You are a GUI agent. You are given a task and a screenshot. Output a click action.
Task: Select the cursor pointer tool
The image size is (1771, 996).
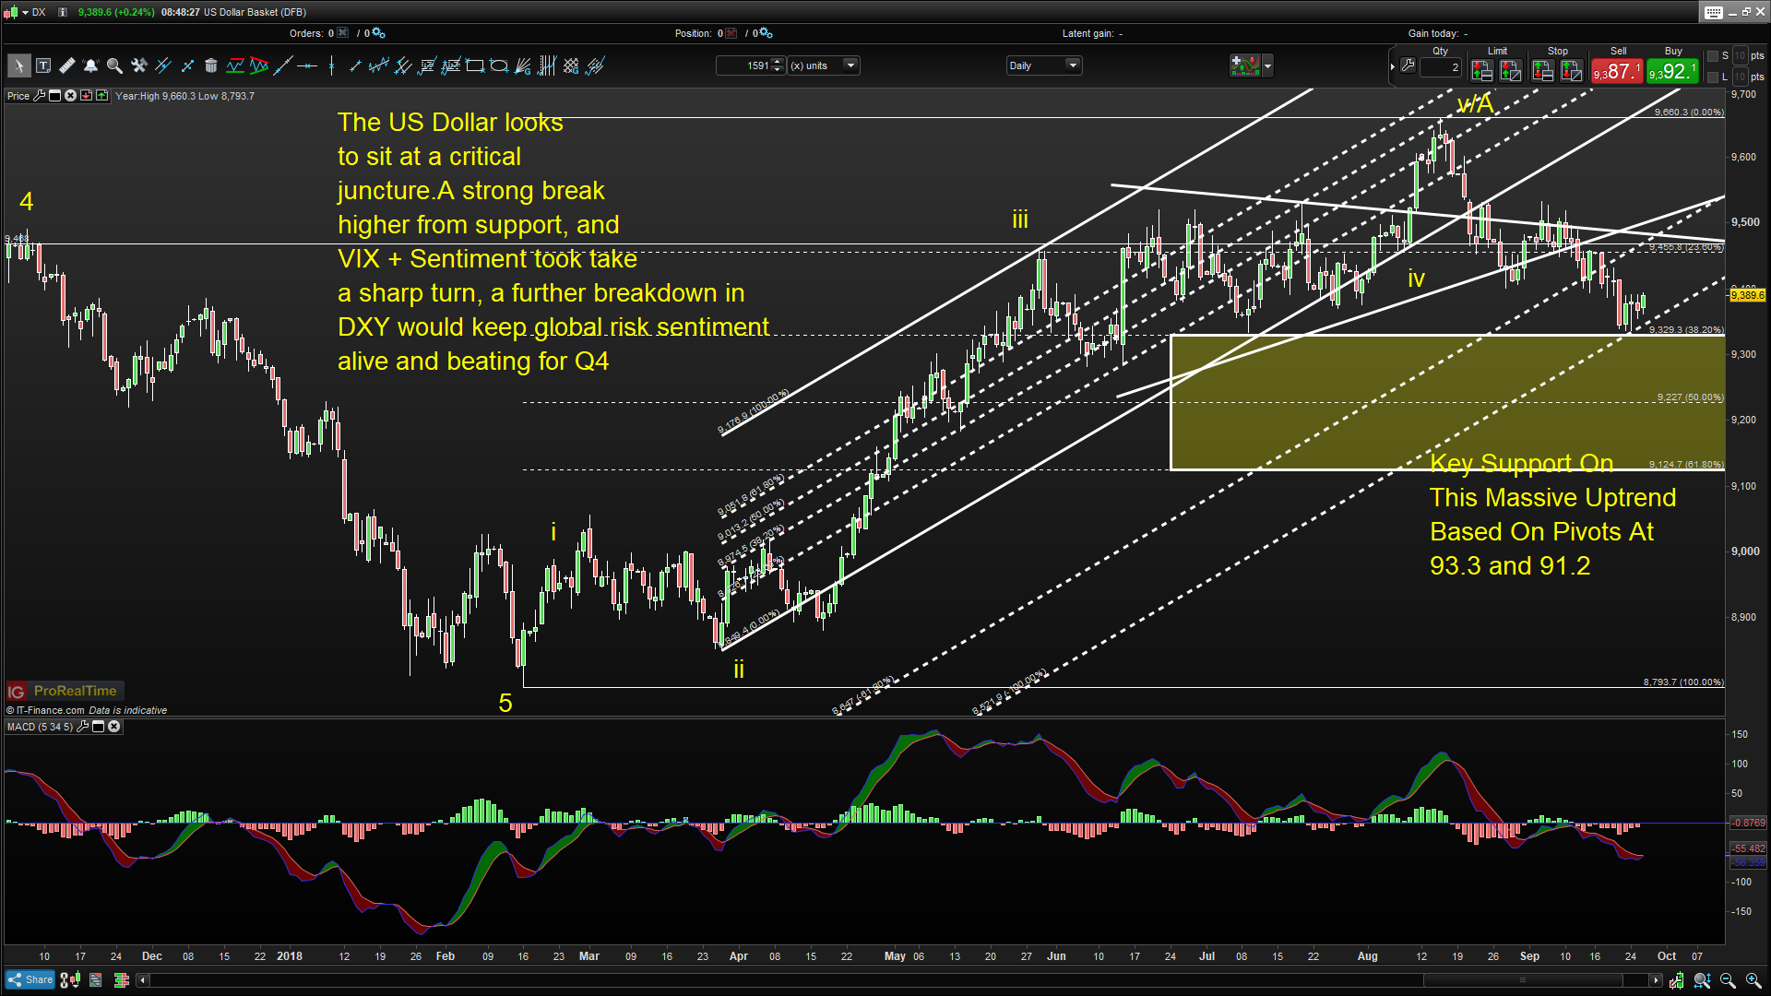[x=18, y=65]
